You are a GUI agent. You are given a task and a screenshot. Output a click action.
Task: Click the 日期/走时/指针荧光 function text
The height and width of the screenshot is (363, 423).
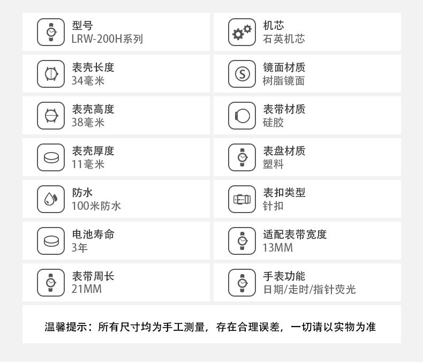coord(309,290)
